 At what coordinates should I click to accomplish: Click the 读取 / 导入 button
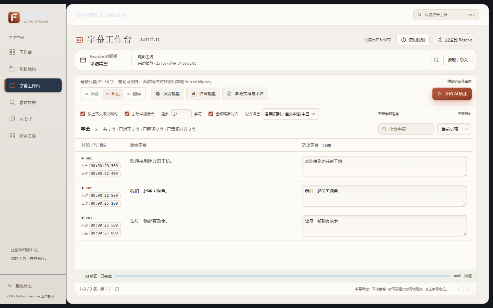(x=458, y=60)
